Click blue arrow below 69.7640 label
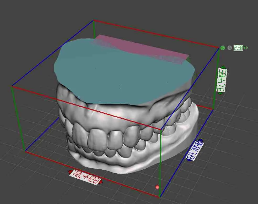This screenshot has height=204, width=258. (190, 160)
